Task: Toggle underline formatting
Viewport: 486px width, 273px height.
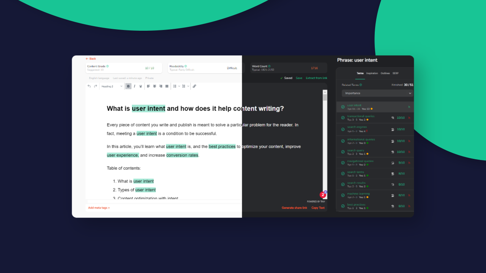Action: pos(140,86)
